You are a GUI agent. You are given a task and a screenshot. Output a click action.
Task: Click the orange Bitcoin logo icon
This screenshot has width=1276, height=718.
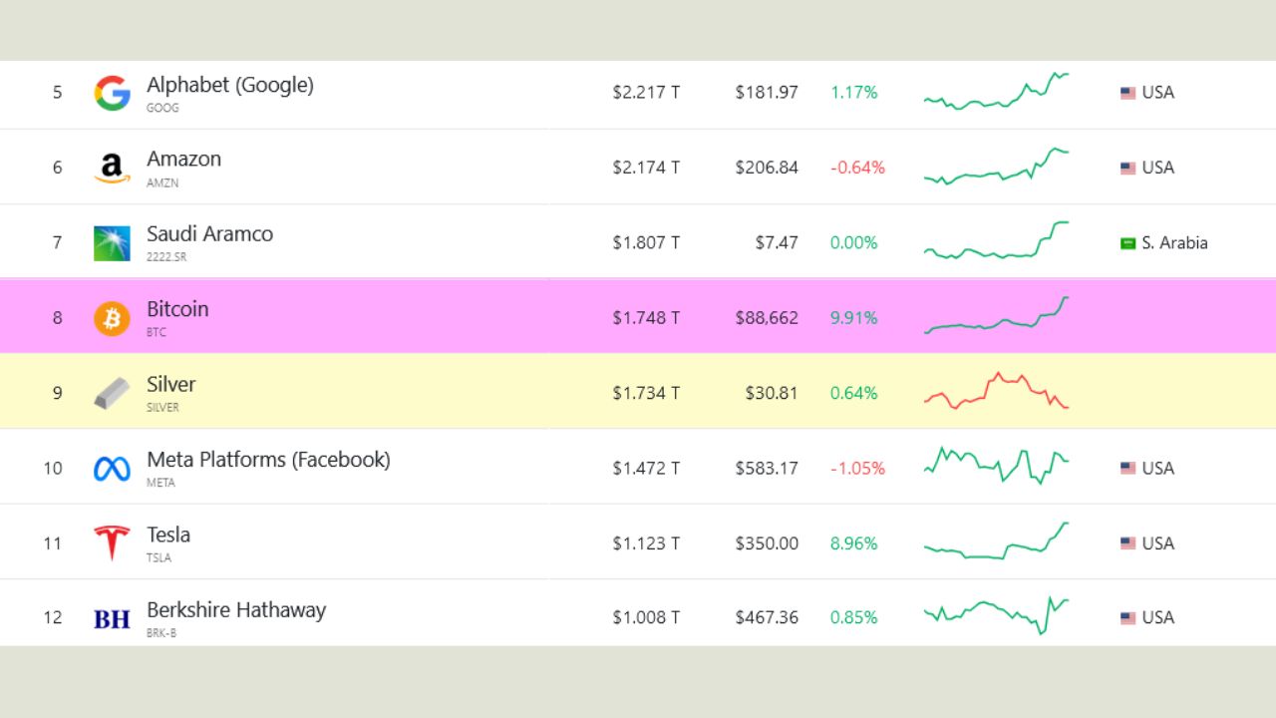112,318
